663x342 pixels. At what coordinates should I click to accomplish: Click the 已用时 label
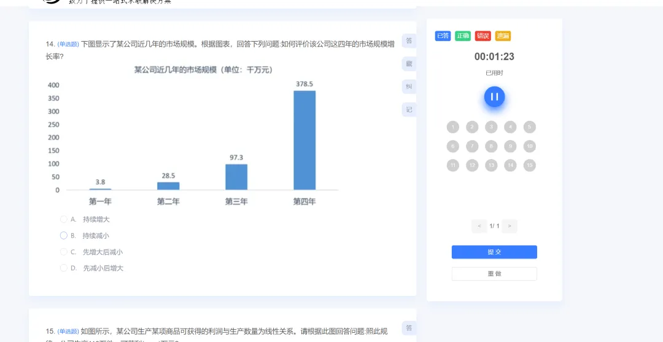[x=494, y=73]
